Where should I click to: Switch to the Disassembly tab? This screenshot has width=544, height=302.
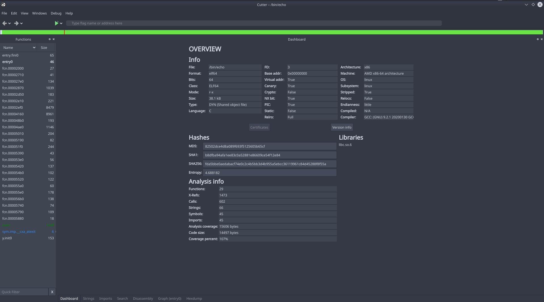(x=143, y=299)
